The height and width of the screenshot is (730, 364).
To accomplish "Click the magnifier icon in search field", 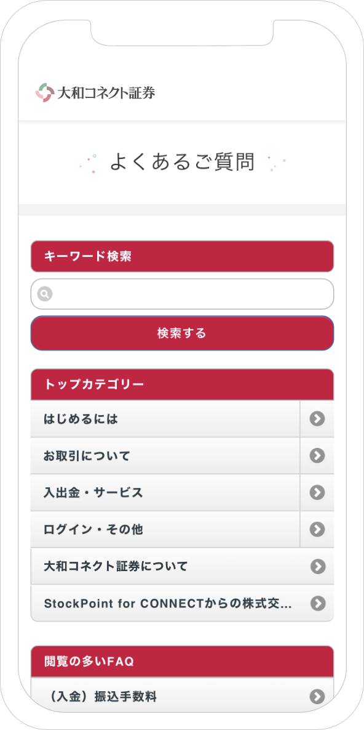I will tap(45, 294).
